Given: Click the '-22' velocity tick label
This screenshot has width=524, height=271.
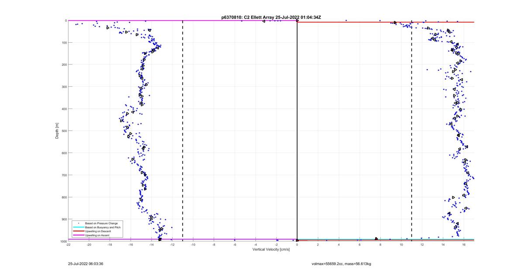Looking at the screenshot, I should pos(68,245).
